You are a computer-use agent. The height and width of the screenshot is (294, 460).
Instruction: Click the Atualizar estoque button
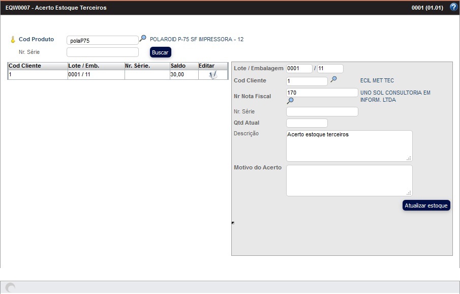click(426, 205)
